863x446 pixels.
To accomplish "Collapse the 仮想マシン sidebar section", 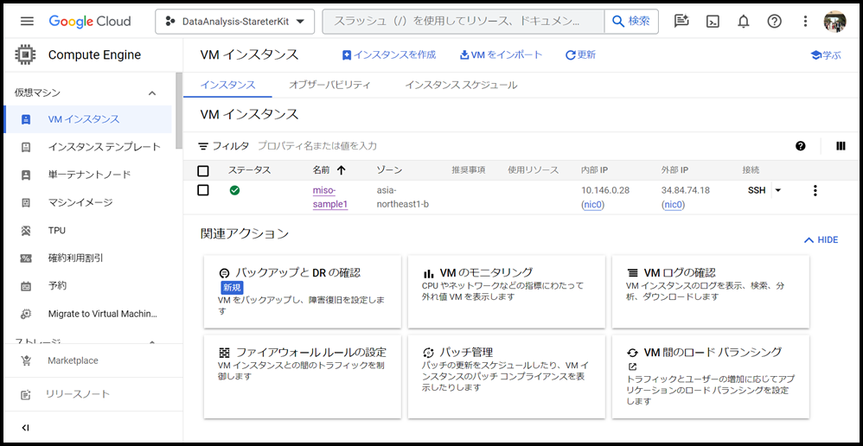I will (x=152, y=93).
